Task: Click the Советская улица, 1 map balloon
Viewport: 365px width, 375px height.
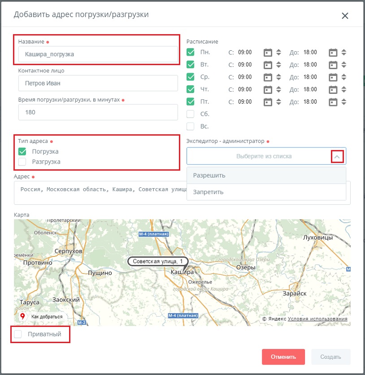Action: coord(158,261)
